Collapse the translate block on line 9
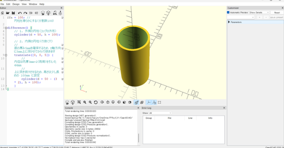Screen dimensions: 284x148 click(x=6, y=55)
